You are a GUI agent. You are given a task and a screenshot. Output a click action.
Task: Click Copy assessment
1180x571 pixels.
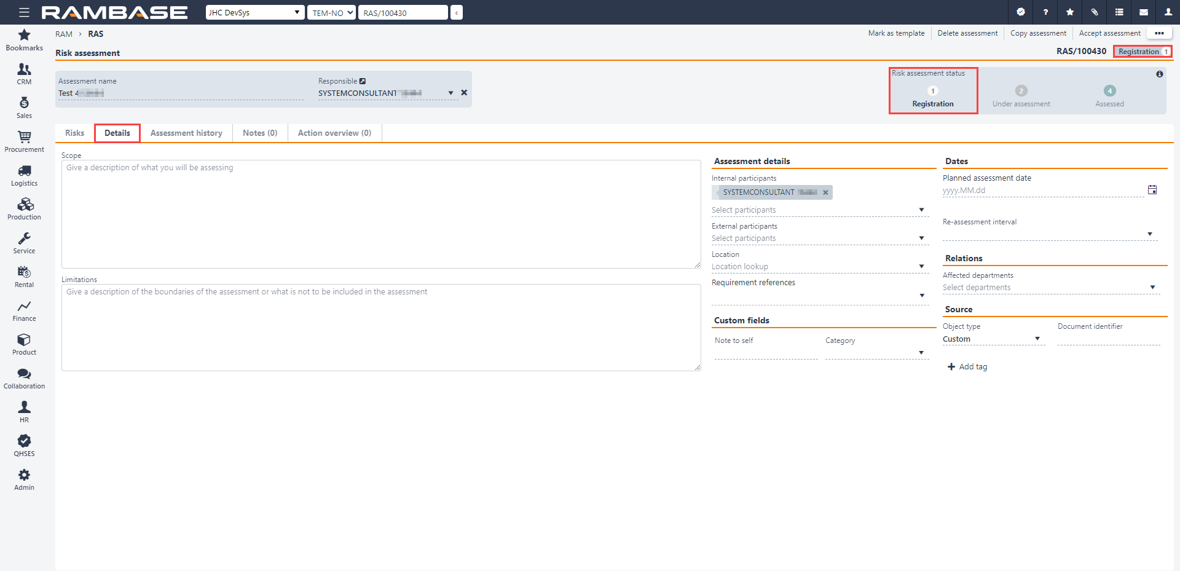1038,33
